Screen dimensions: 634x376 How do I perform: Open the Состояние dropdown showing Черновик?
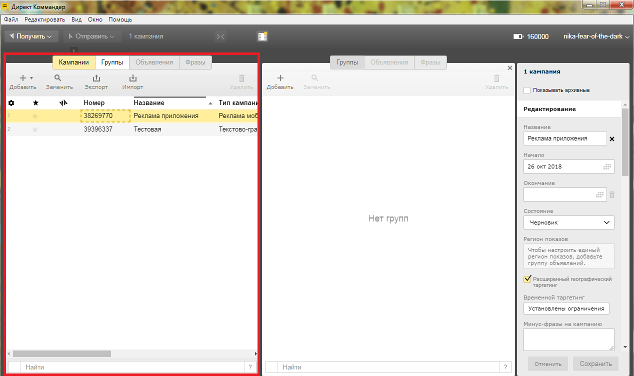point(568,222)
